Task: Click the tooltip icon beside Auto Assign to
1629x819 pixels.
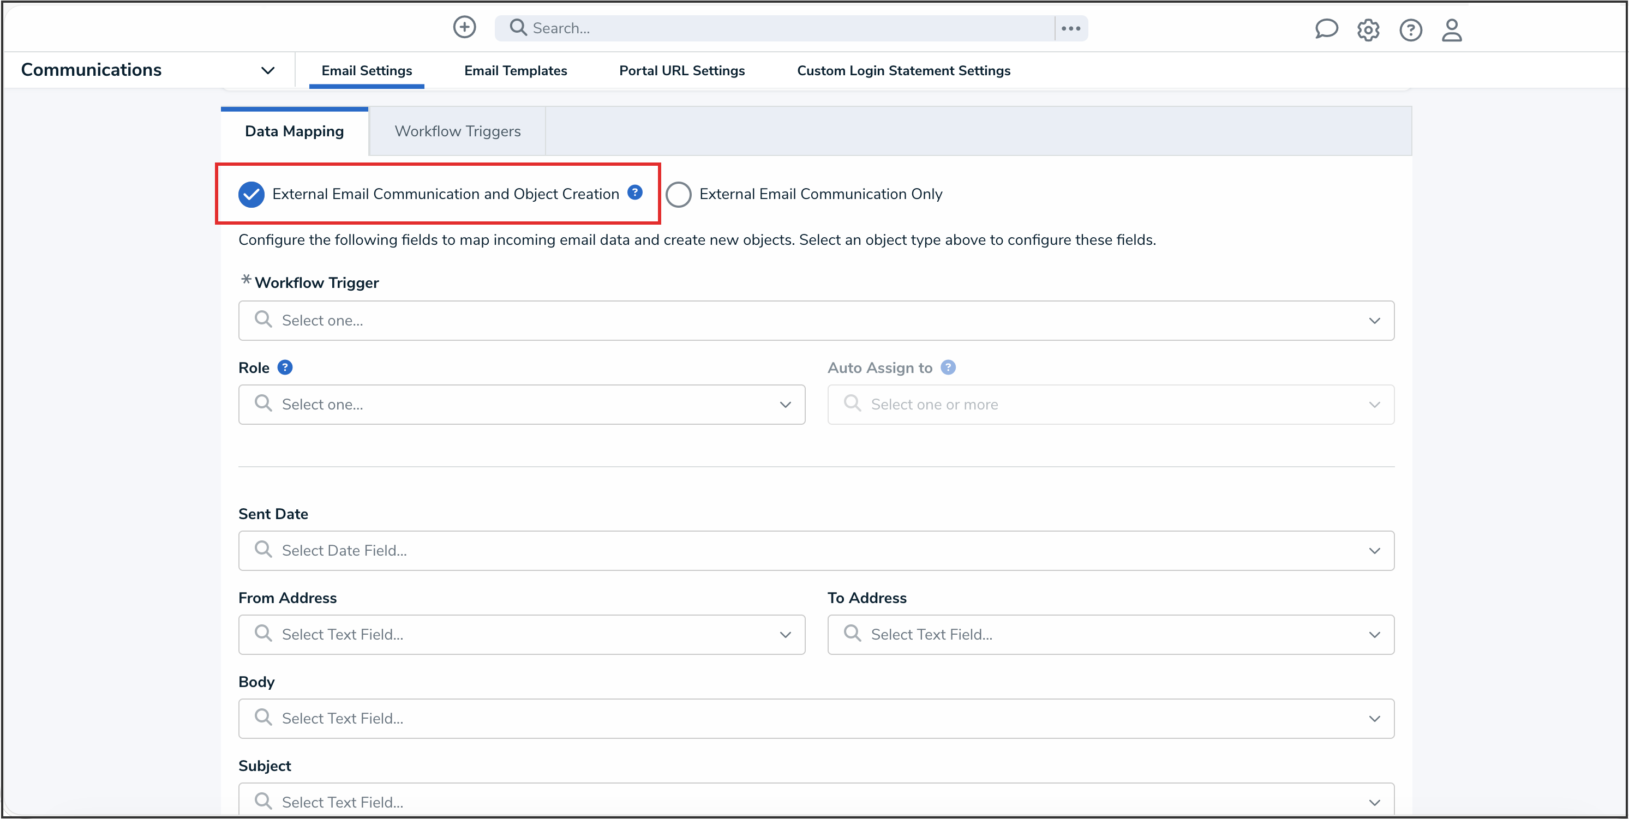Action: (x=948, y=367)
